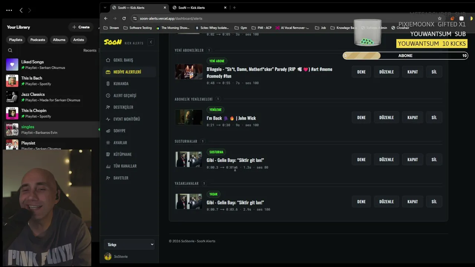The width and height of the screenshot is (475, 267).
Task: Delete the John Wick alert with Sil
Action: tap(434, 118)
